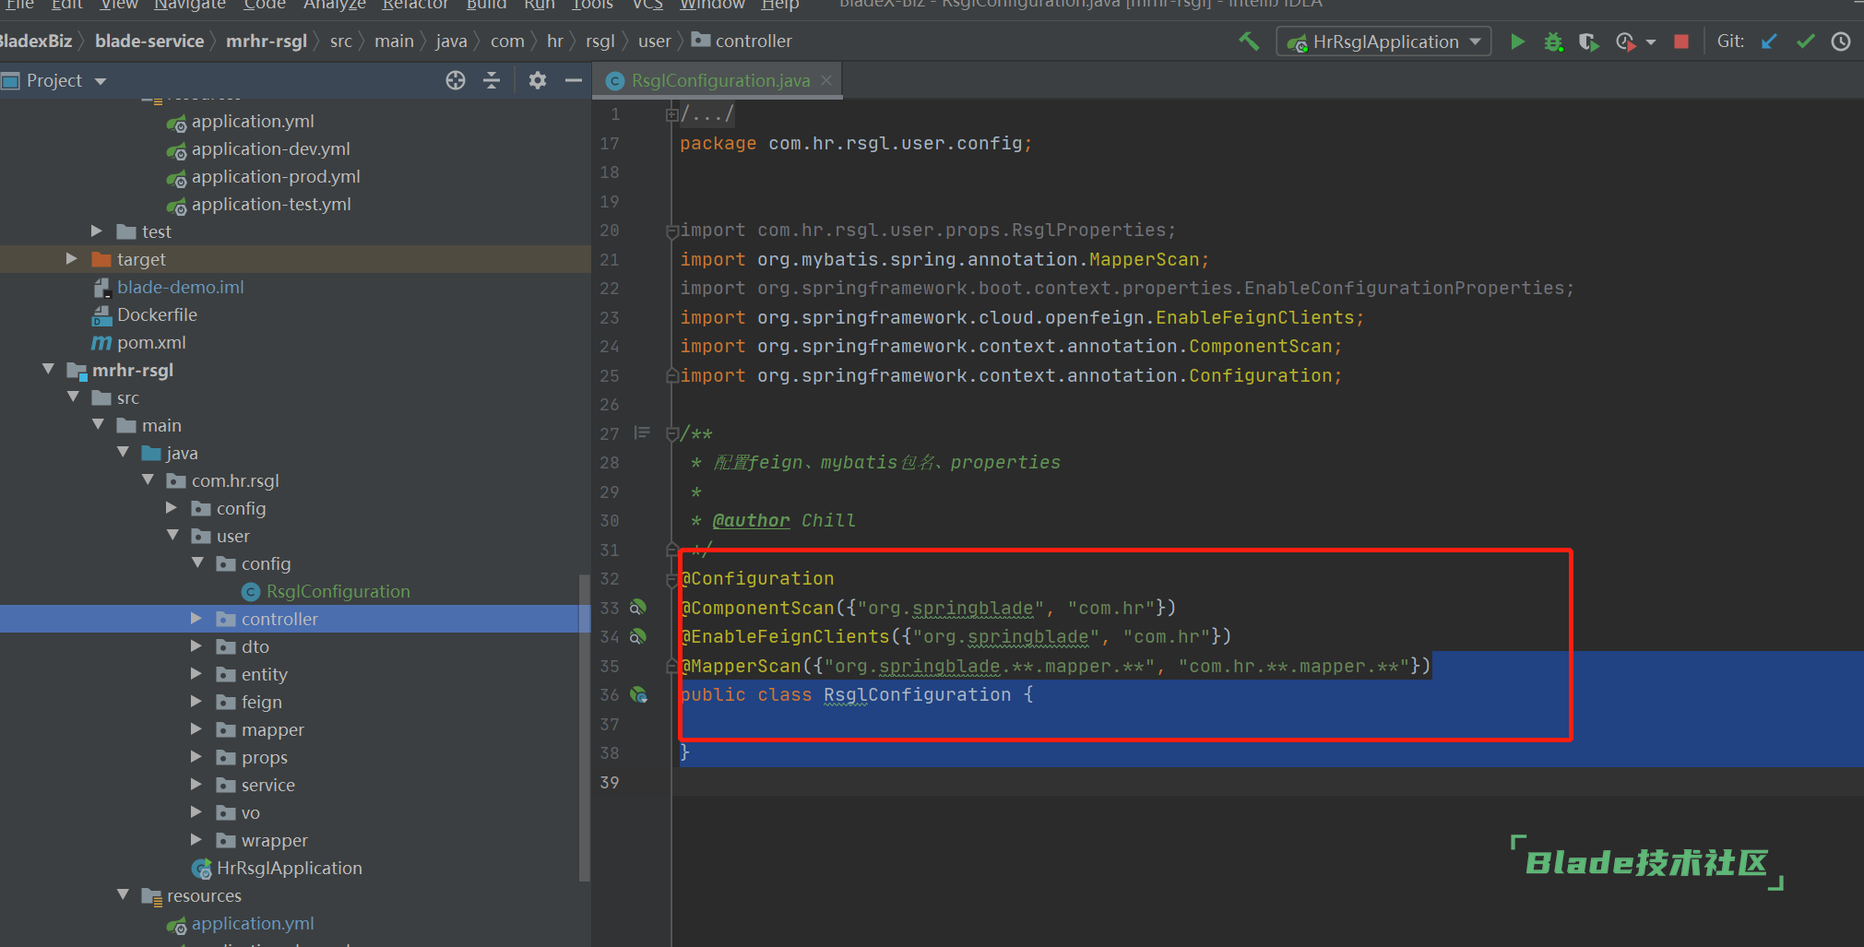Collapse the mrhr-rsgl module
The image size is (1864, 947).
pyautogui.click(x=48, y=369)
